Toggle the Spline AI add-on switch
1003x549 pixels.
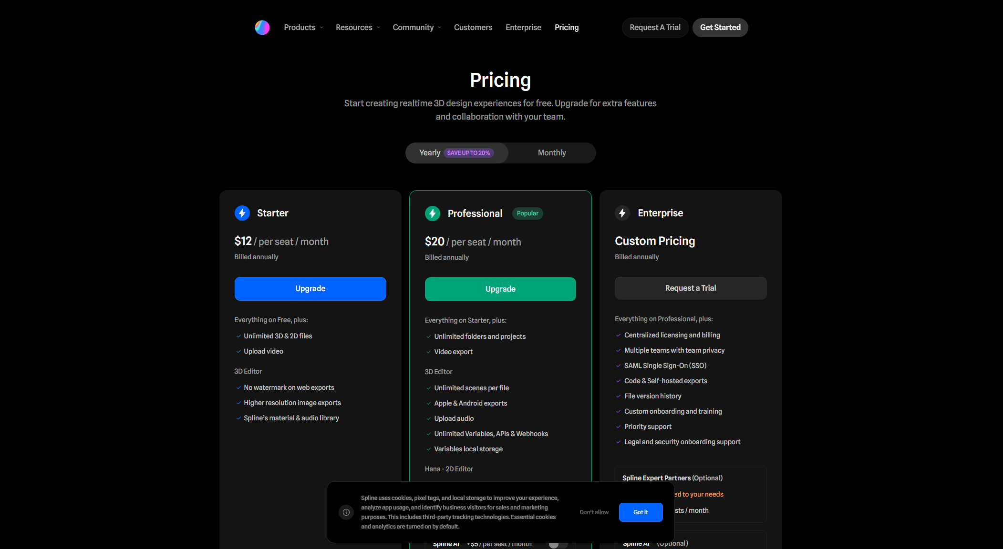click(x=557, y=544)
